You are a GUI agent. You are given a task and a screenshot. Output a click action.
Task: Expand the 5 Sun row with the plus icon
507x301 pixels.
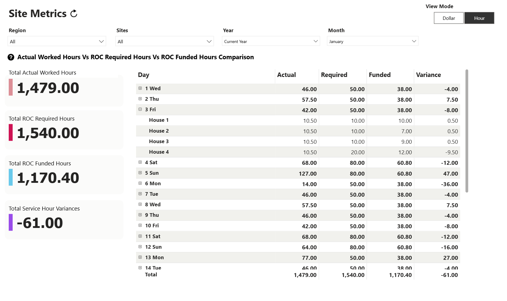tap(140, 173)
